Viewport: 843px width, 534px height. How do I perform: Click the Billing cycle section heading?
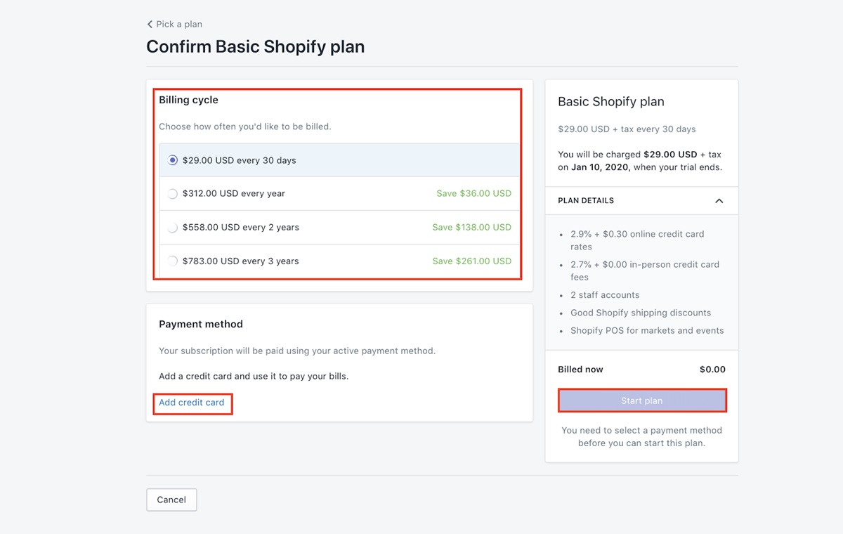188,100
